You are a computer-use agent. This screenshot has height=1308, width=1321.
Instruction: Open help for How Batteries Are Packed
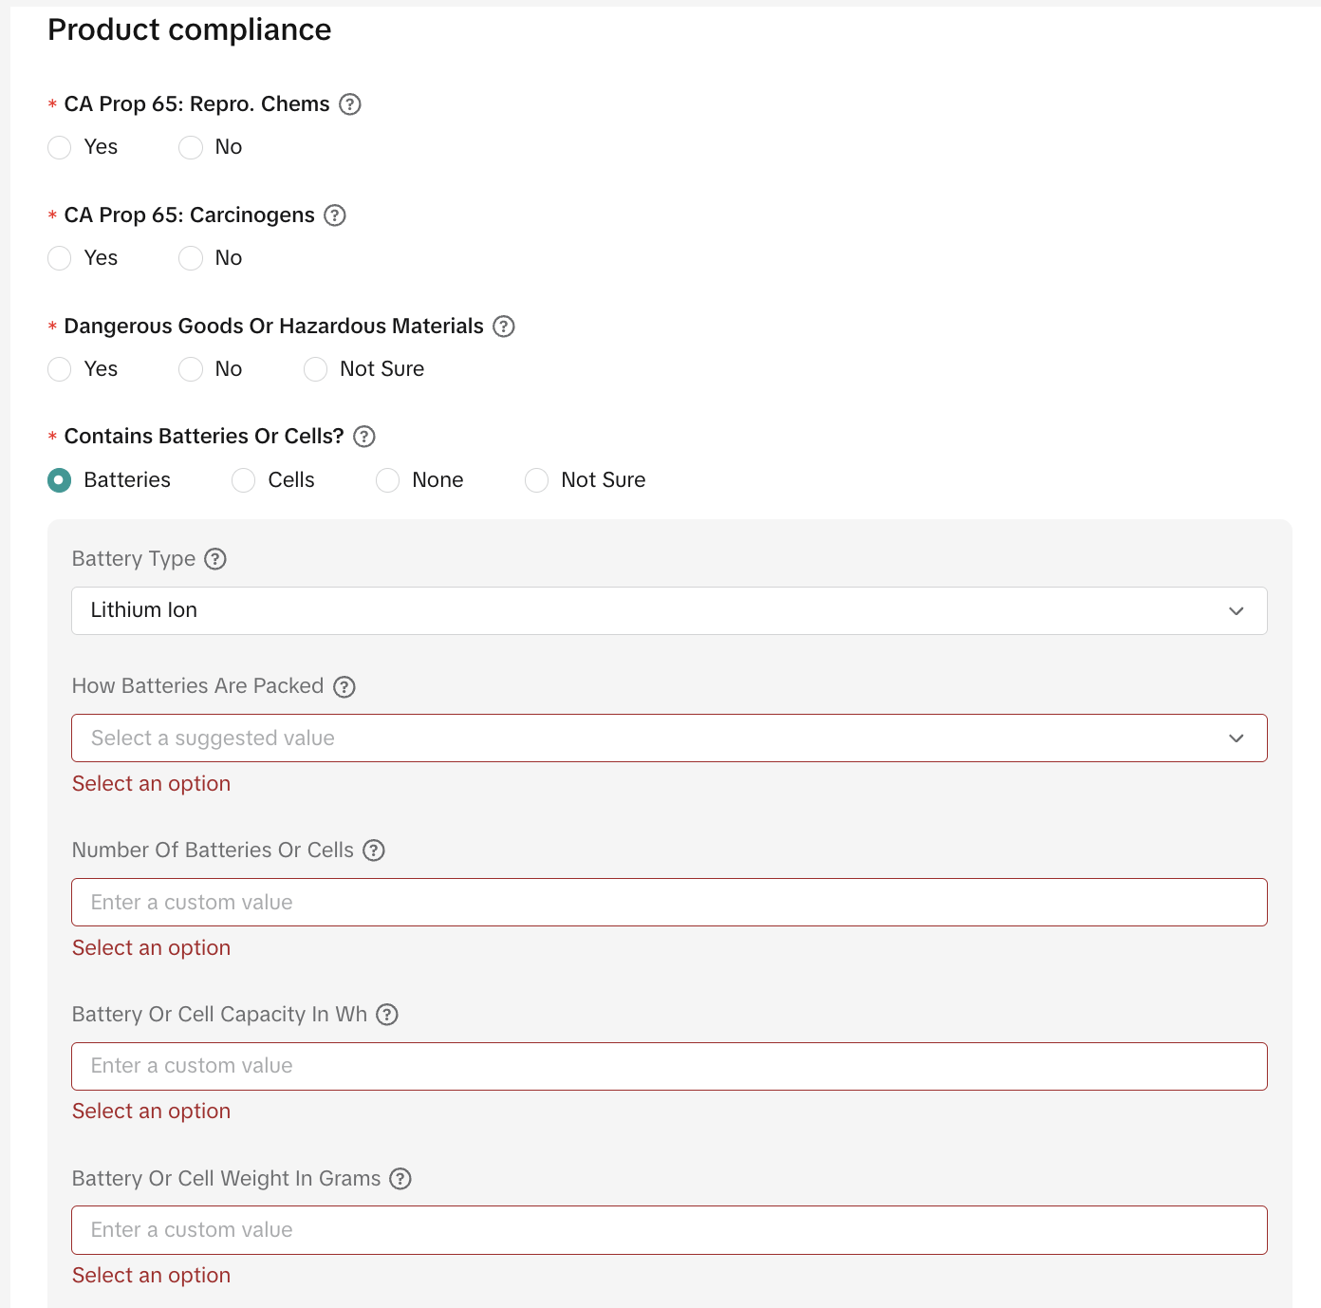coord(344,687)
